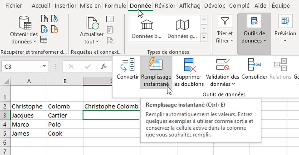Screen dimensions: 299x155
Task: Click cell containing Cook
Action: (65, 133)
